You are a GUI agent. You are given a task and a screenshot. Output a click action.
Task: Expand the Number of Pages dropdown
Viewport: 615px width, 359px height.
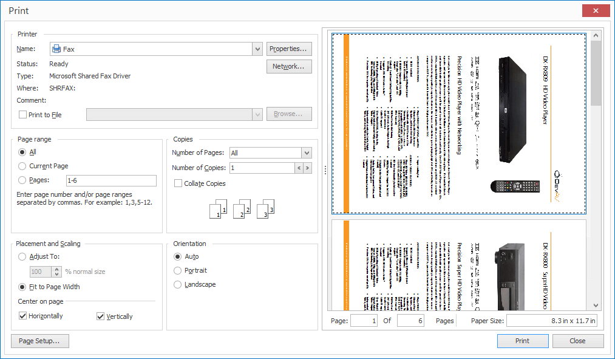click(x=307, y=153)
